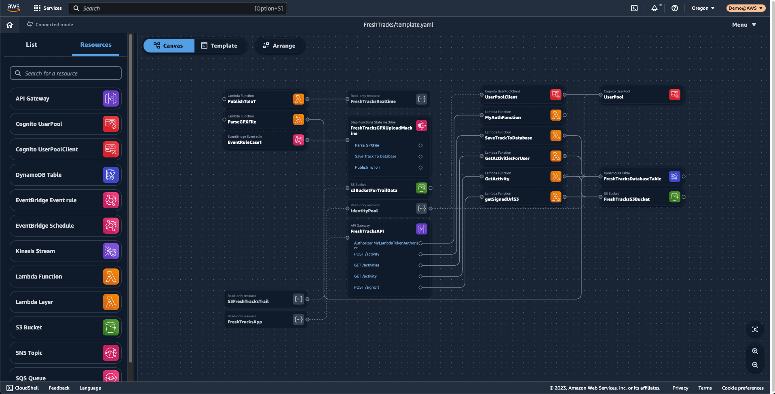The height and width of the screenshot is (394, 775).
Task: Click the Kinesis Stream palette icon
Action: 110,251
